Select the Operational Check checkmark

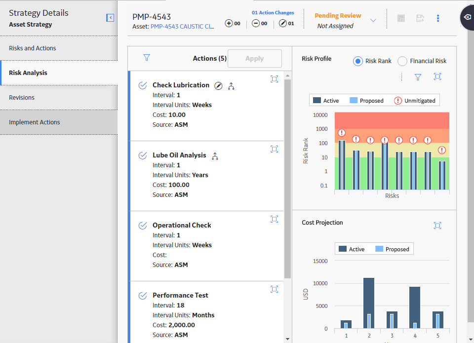[143, 226]
